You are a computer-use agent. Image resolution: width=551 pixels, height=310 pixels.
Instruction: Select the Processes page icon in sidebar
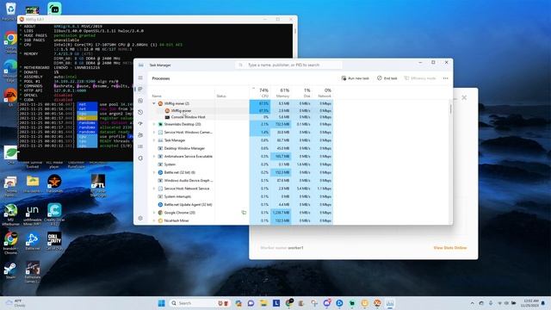(140, 90)
